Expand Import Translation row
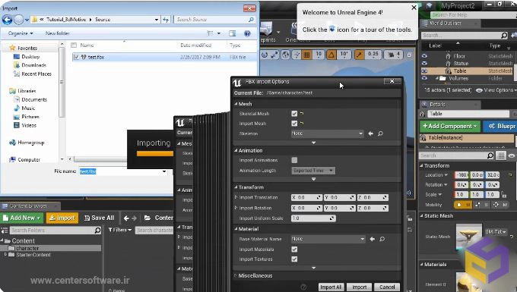 point(236,197)
